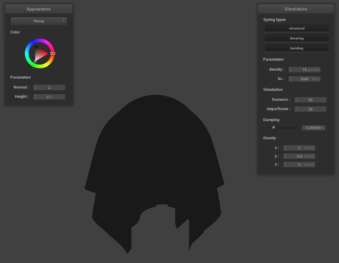This screenshot has width=339, height=263.
Task: Click the 'Spring types' label
Action: [274, 20]
